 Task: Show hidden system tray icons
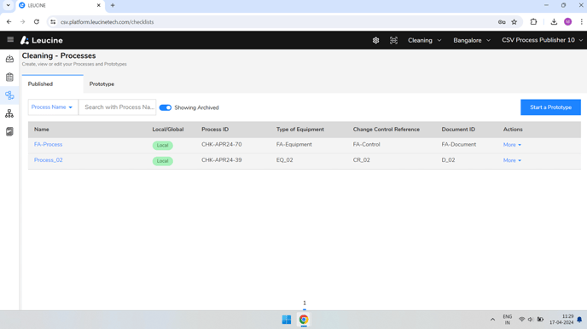tap(492, 320)
